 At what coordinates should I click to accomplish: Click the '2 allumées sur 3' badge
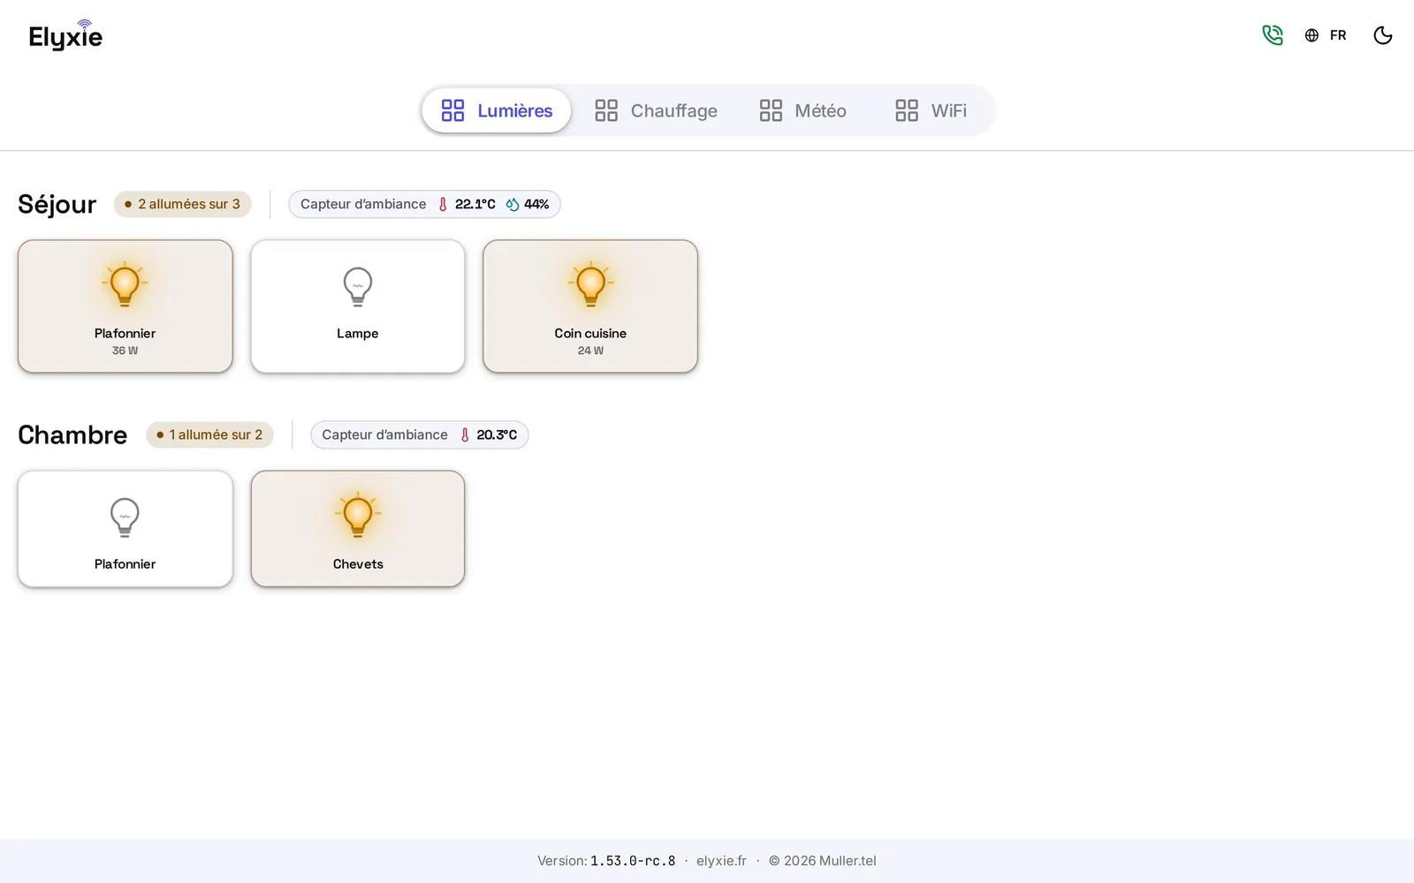coord(183,204)
